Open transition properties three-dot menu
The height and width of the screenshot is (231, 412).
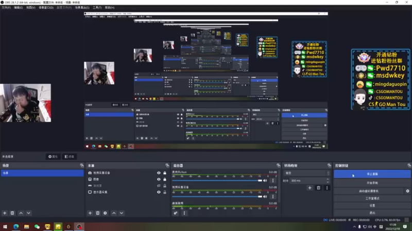[327, 188]
